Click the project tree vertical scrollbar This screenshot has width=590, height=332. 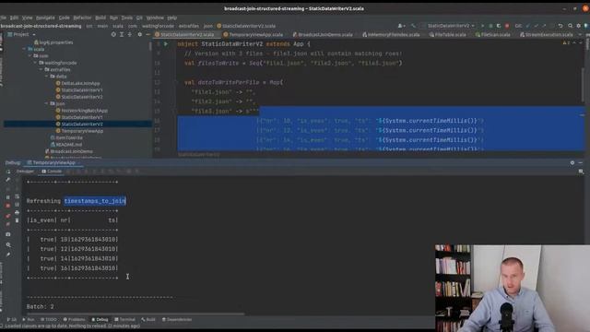[x=150, y=47]
